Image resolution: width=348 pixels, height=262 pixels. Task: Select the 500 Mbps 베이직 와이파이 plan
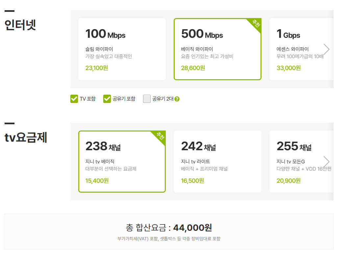(x=217, y=49)
